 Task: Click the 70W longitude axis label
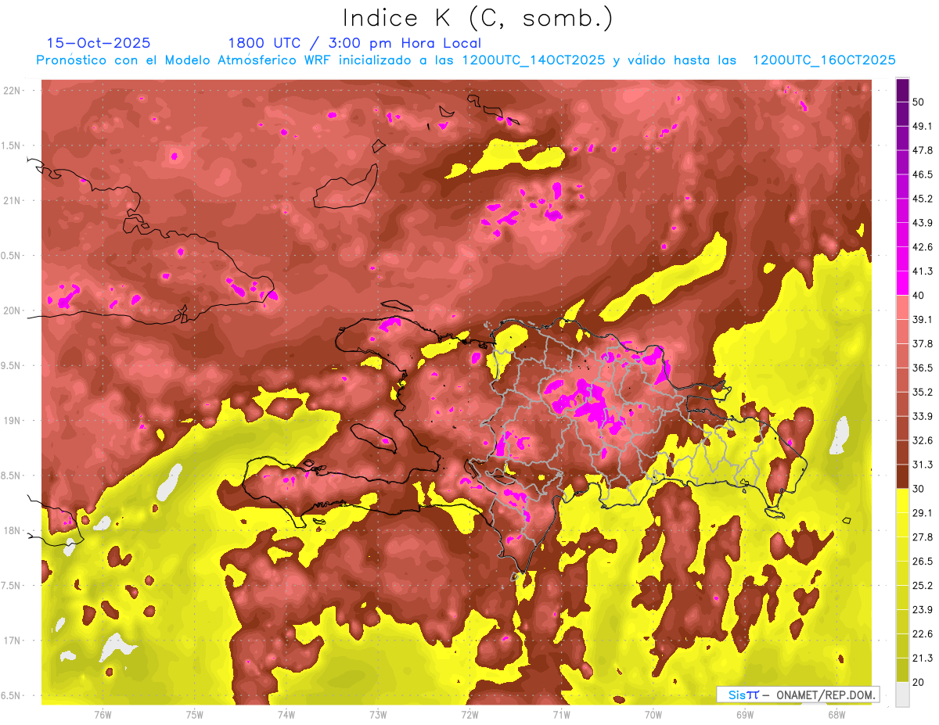tap(653, 714)
